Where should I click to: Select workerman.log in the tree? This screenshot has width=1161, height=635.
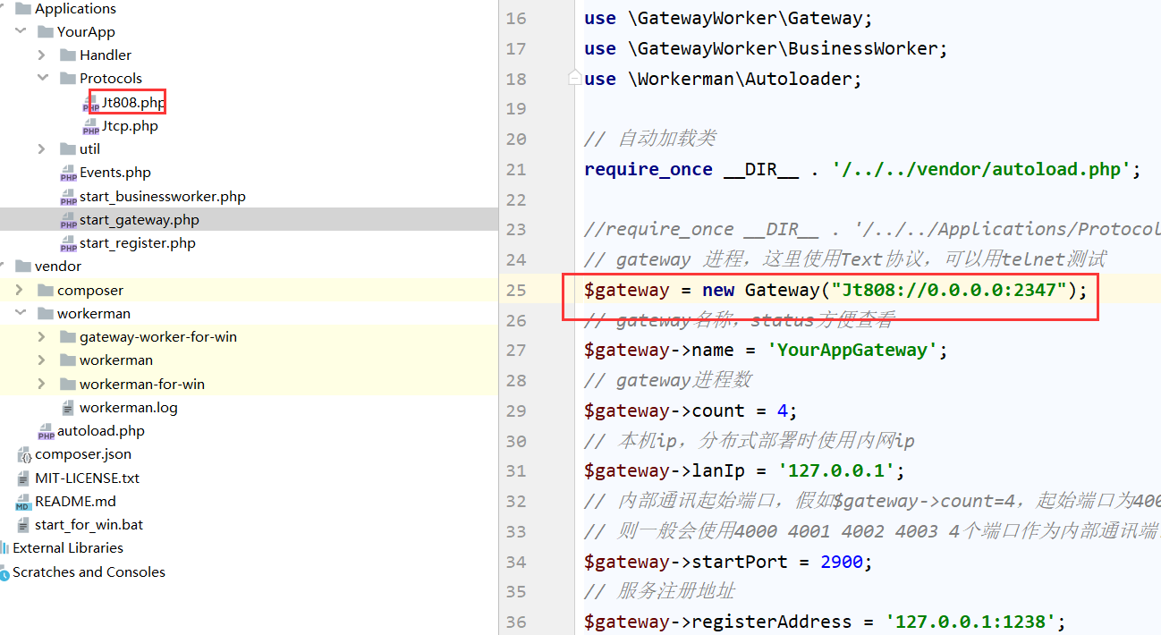(x=129, y=407)
